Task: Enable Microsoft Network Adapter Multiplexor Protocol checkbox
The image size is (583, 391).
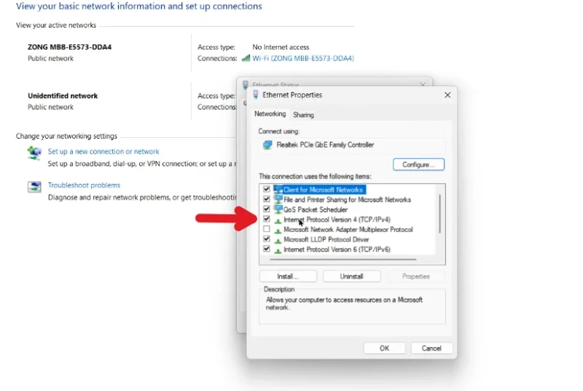Action: coord(267,229)
